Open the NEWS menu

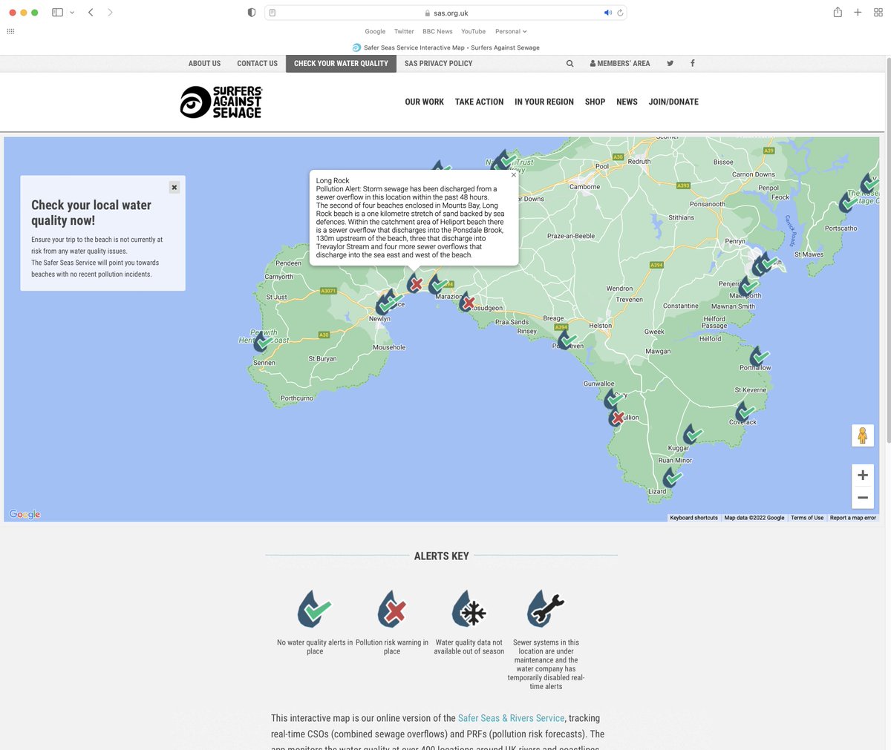[627, 102]
